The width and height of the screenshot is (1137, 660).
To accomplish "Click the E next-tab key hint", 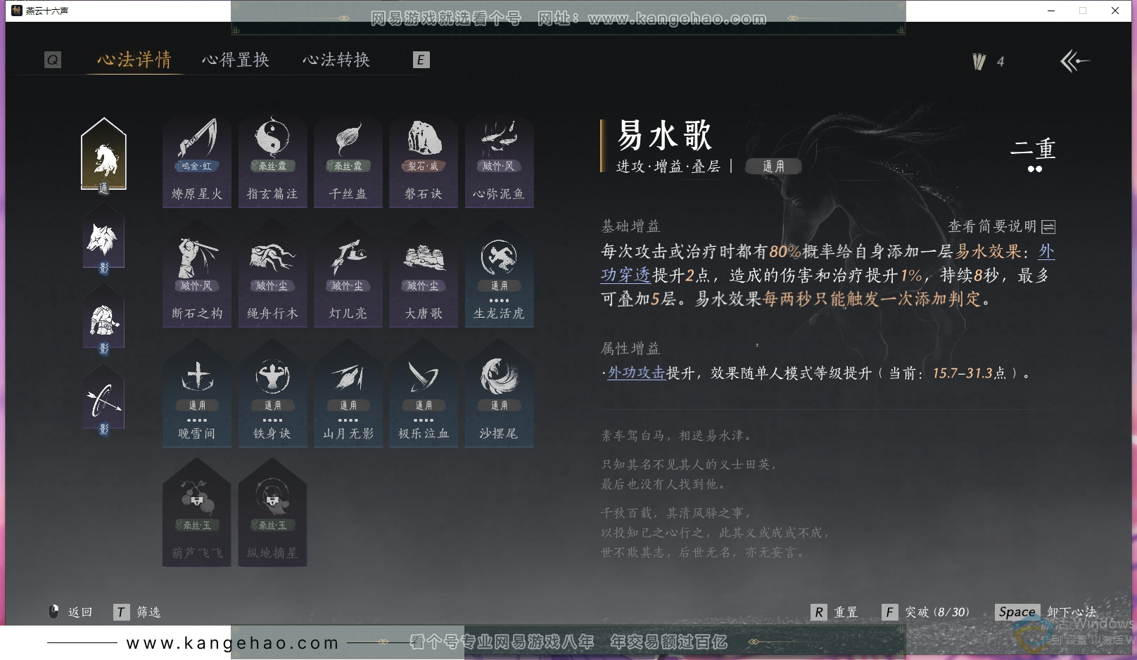I will click(421, 60).
